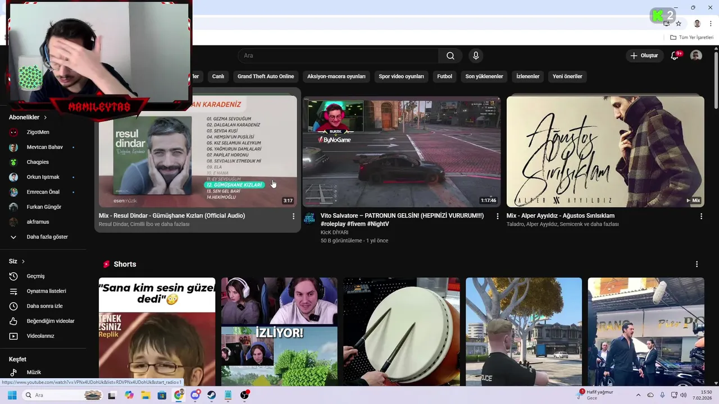Image resolution: width=719 pixels, height=404 pixels.
Task: Open YouTube notifications bell
Action: coord(675,56)
